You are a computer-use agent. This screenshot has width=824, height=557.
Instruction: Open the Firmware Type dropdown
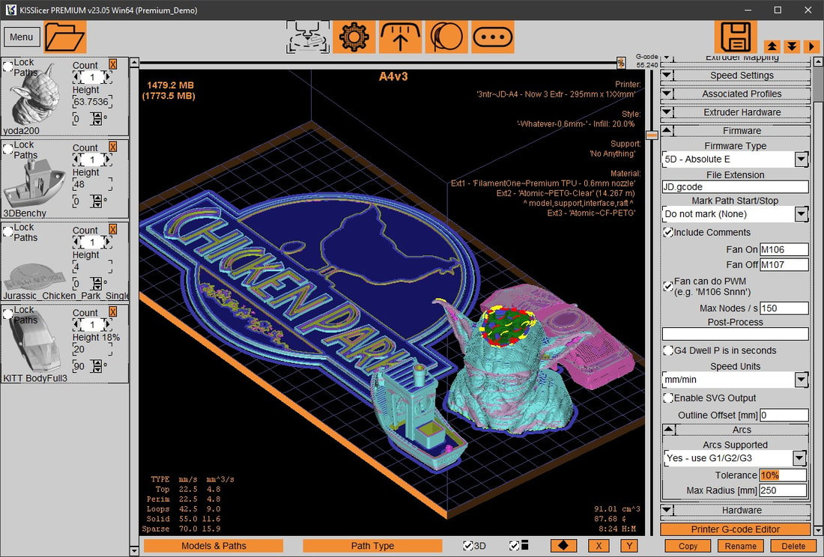(801, 159)
